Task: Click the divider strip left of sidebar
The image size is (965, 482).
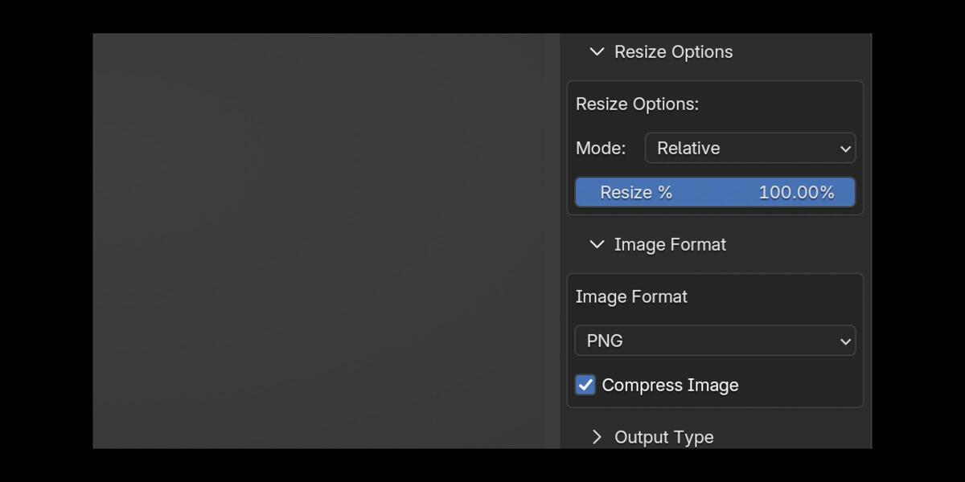Action: pos(552,241)
